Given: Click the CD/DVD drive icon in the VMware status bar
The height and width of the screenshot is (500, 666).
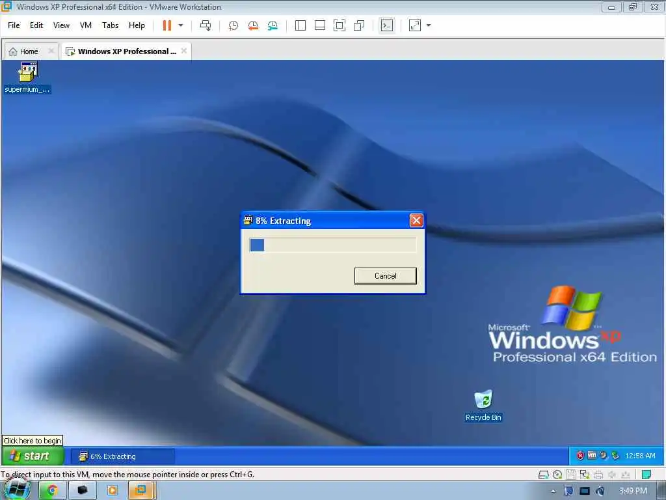Looking at the screenshot, I should [x=557, y=475].
